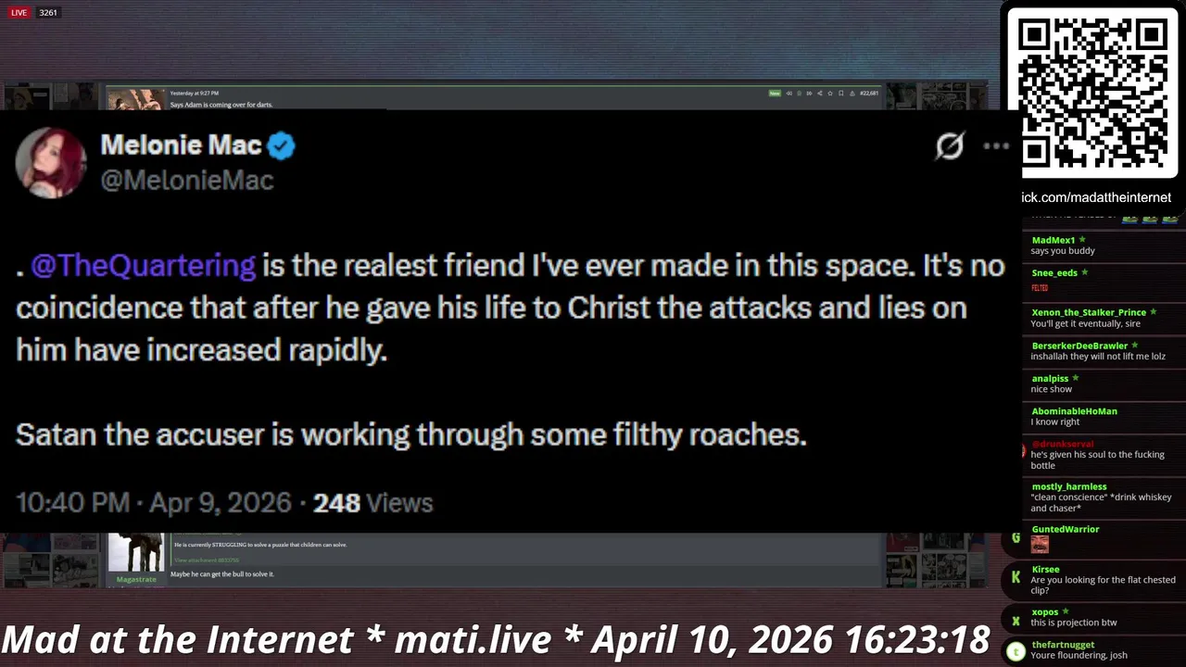Click the blue verified badge beside Melonie Mac
Viewport: 1186px width, 667px height.
click(x=282, y=145)
